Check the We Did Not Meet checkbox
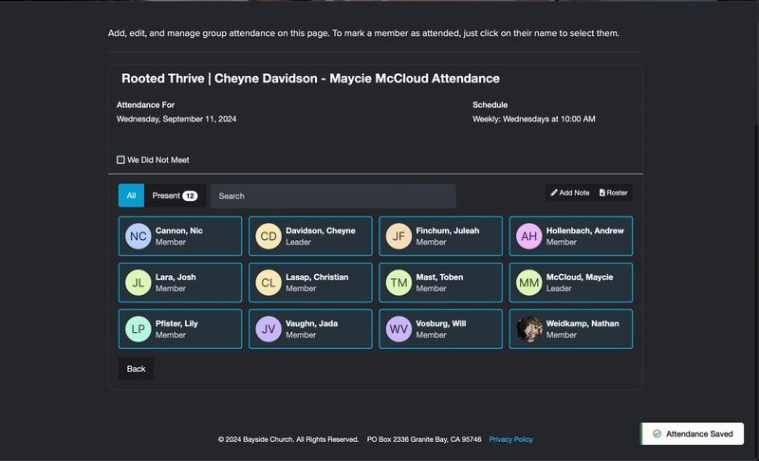The width and height of the screenshot is (759, 461). pyautogui.click(x=120, y=159)
